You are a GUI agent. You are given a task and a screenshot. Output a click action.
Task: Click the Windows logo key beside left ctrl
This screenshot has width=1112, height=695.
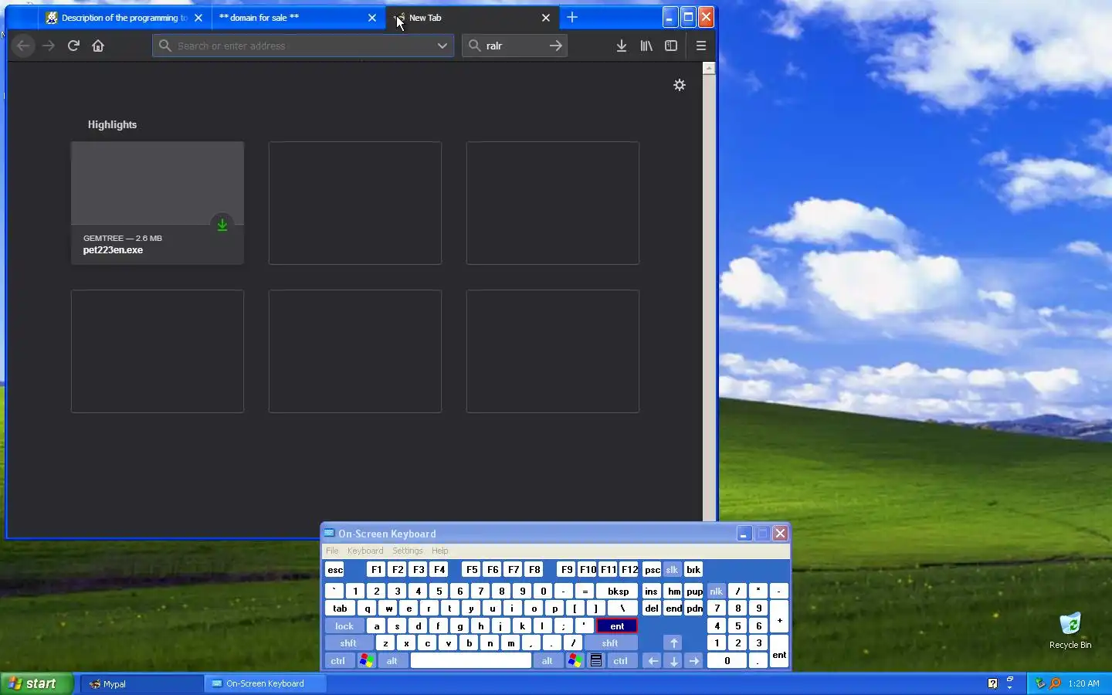tap(367, 661)
